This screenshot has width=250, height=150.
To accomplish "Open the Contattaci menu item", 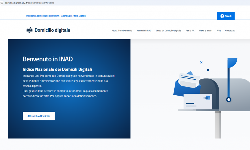I will pos(230,30).
